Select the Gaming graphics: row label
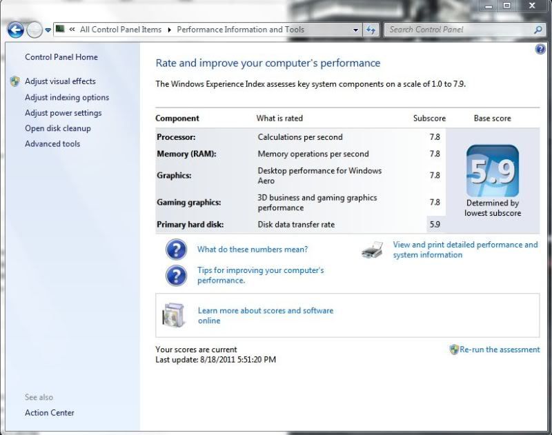This screenshot has height=435, width=552. [189, 202]
